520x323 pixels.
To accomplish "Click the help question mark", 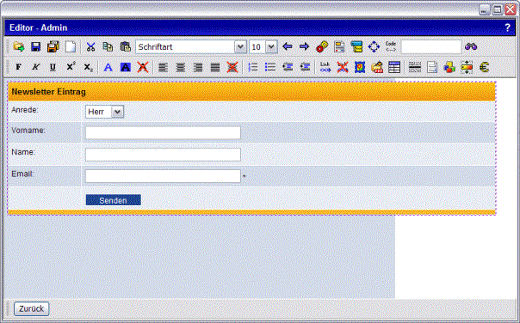I will tap(508, 27).
